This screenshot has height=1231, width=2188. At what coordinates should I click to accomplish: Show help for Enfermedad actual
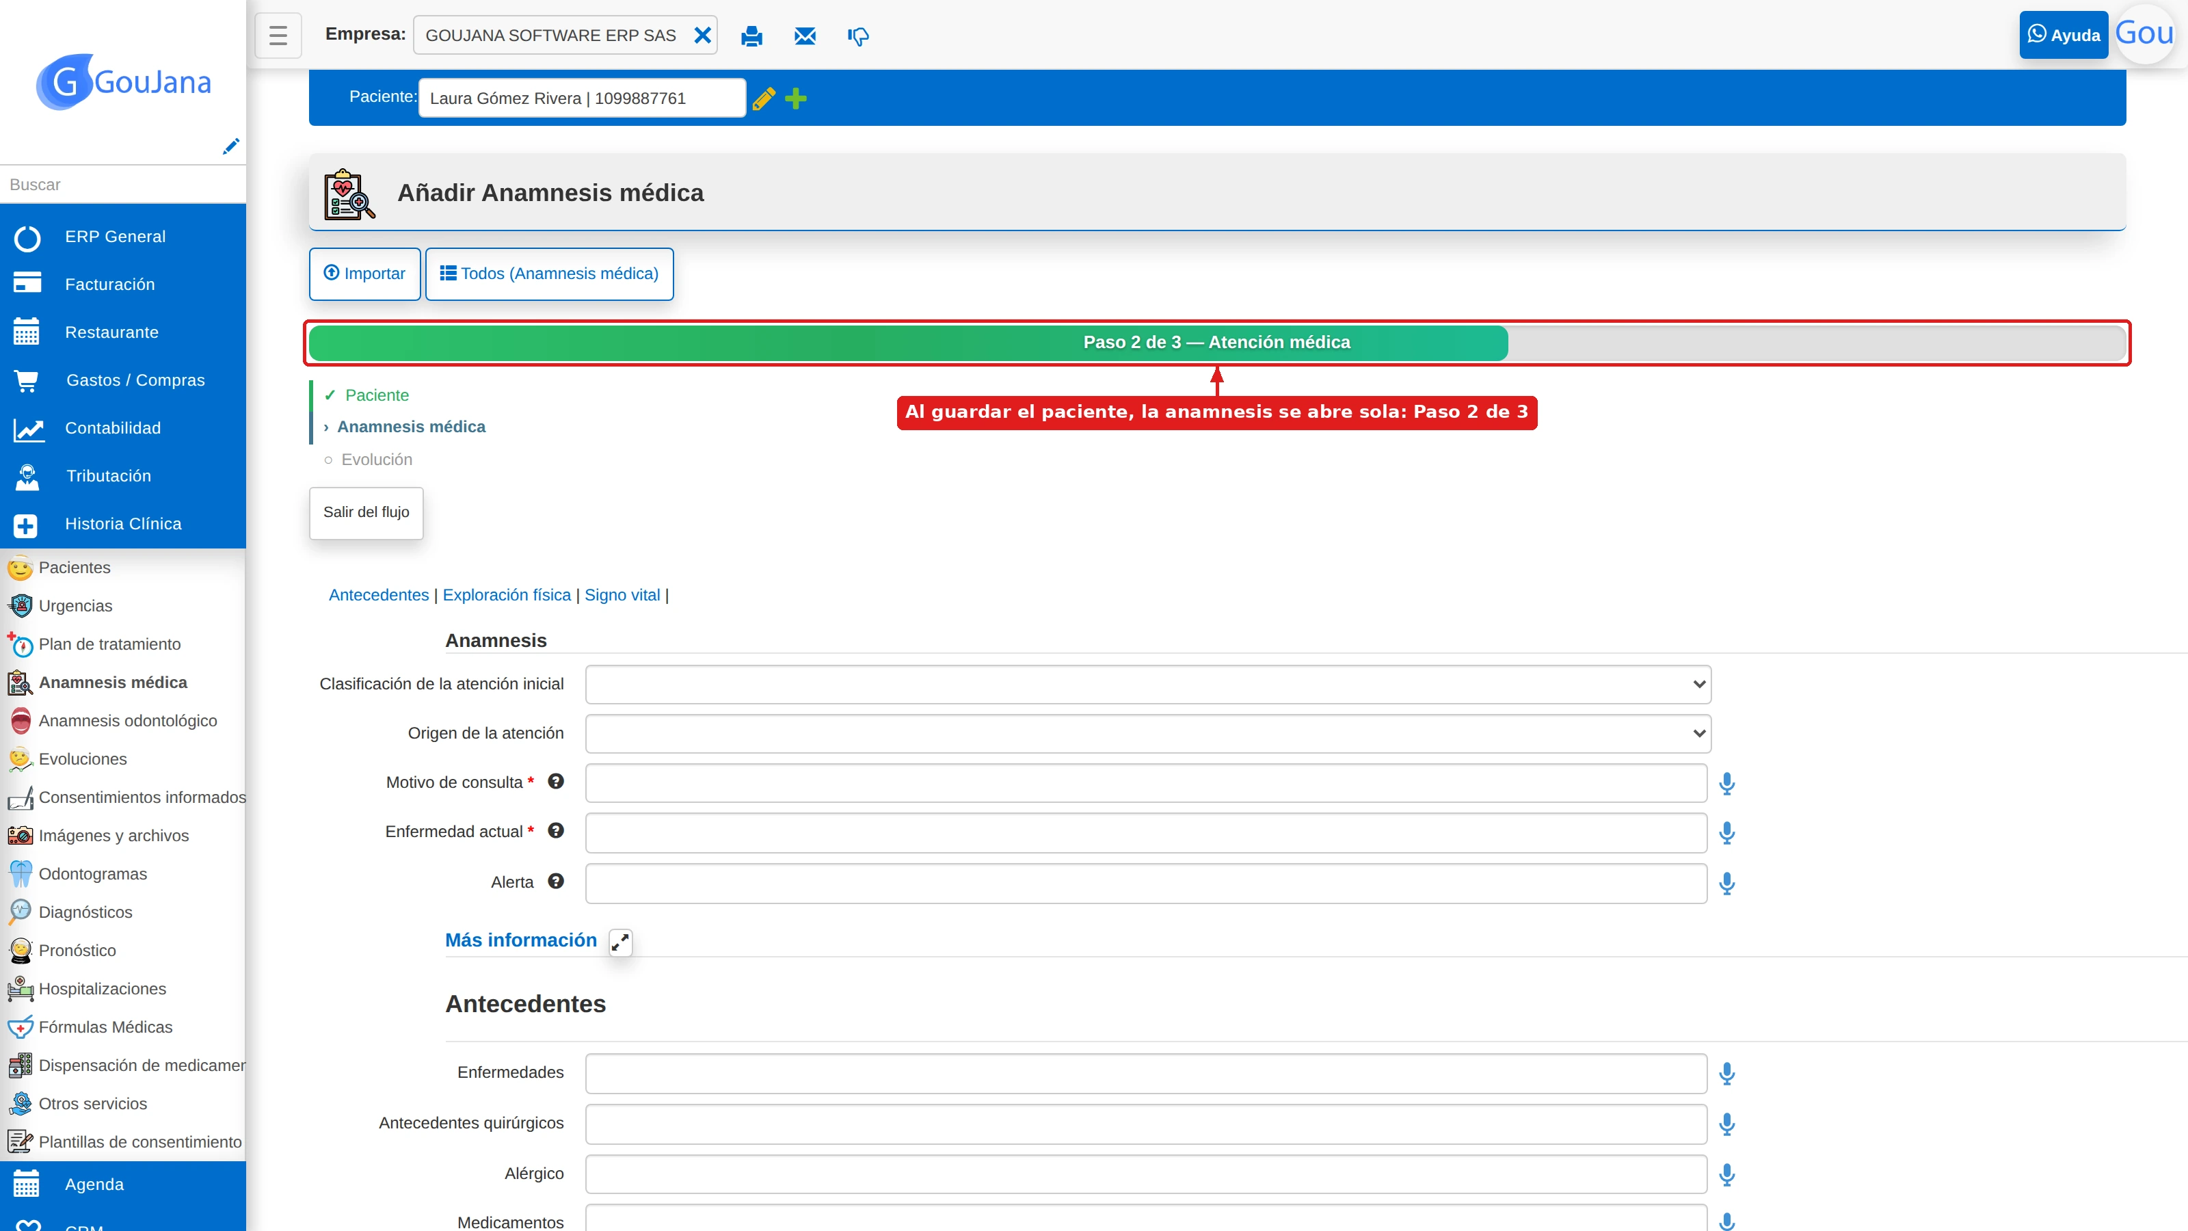(x=555, y=831)
